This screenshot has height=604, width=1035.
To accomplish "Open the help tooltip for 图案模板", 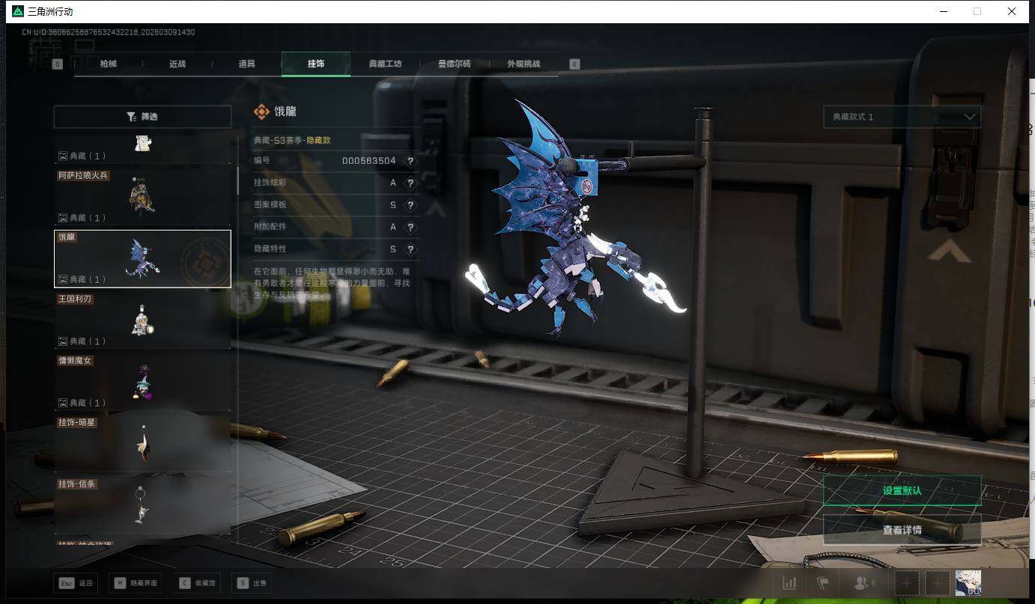I will coord(410,205).
